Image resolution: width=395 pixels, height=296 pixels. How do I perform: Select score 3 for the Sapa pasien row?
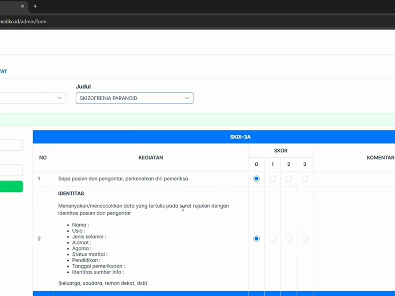tap(305, 179)
